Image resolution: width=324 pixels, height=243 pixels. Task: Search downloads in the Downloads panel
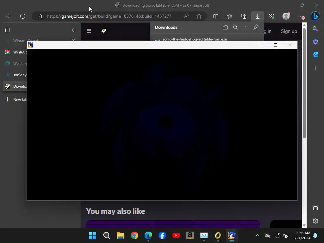pos(235,27)
